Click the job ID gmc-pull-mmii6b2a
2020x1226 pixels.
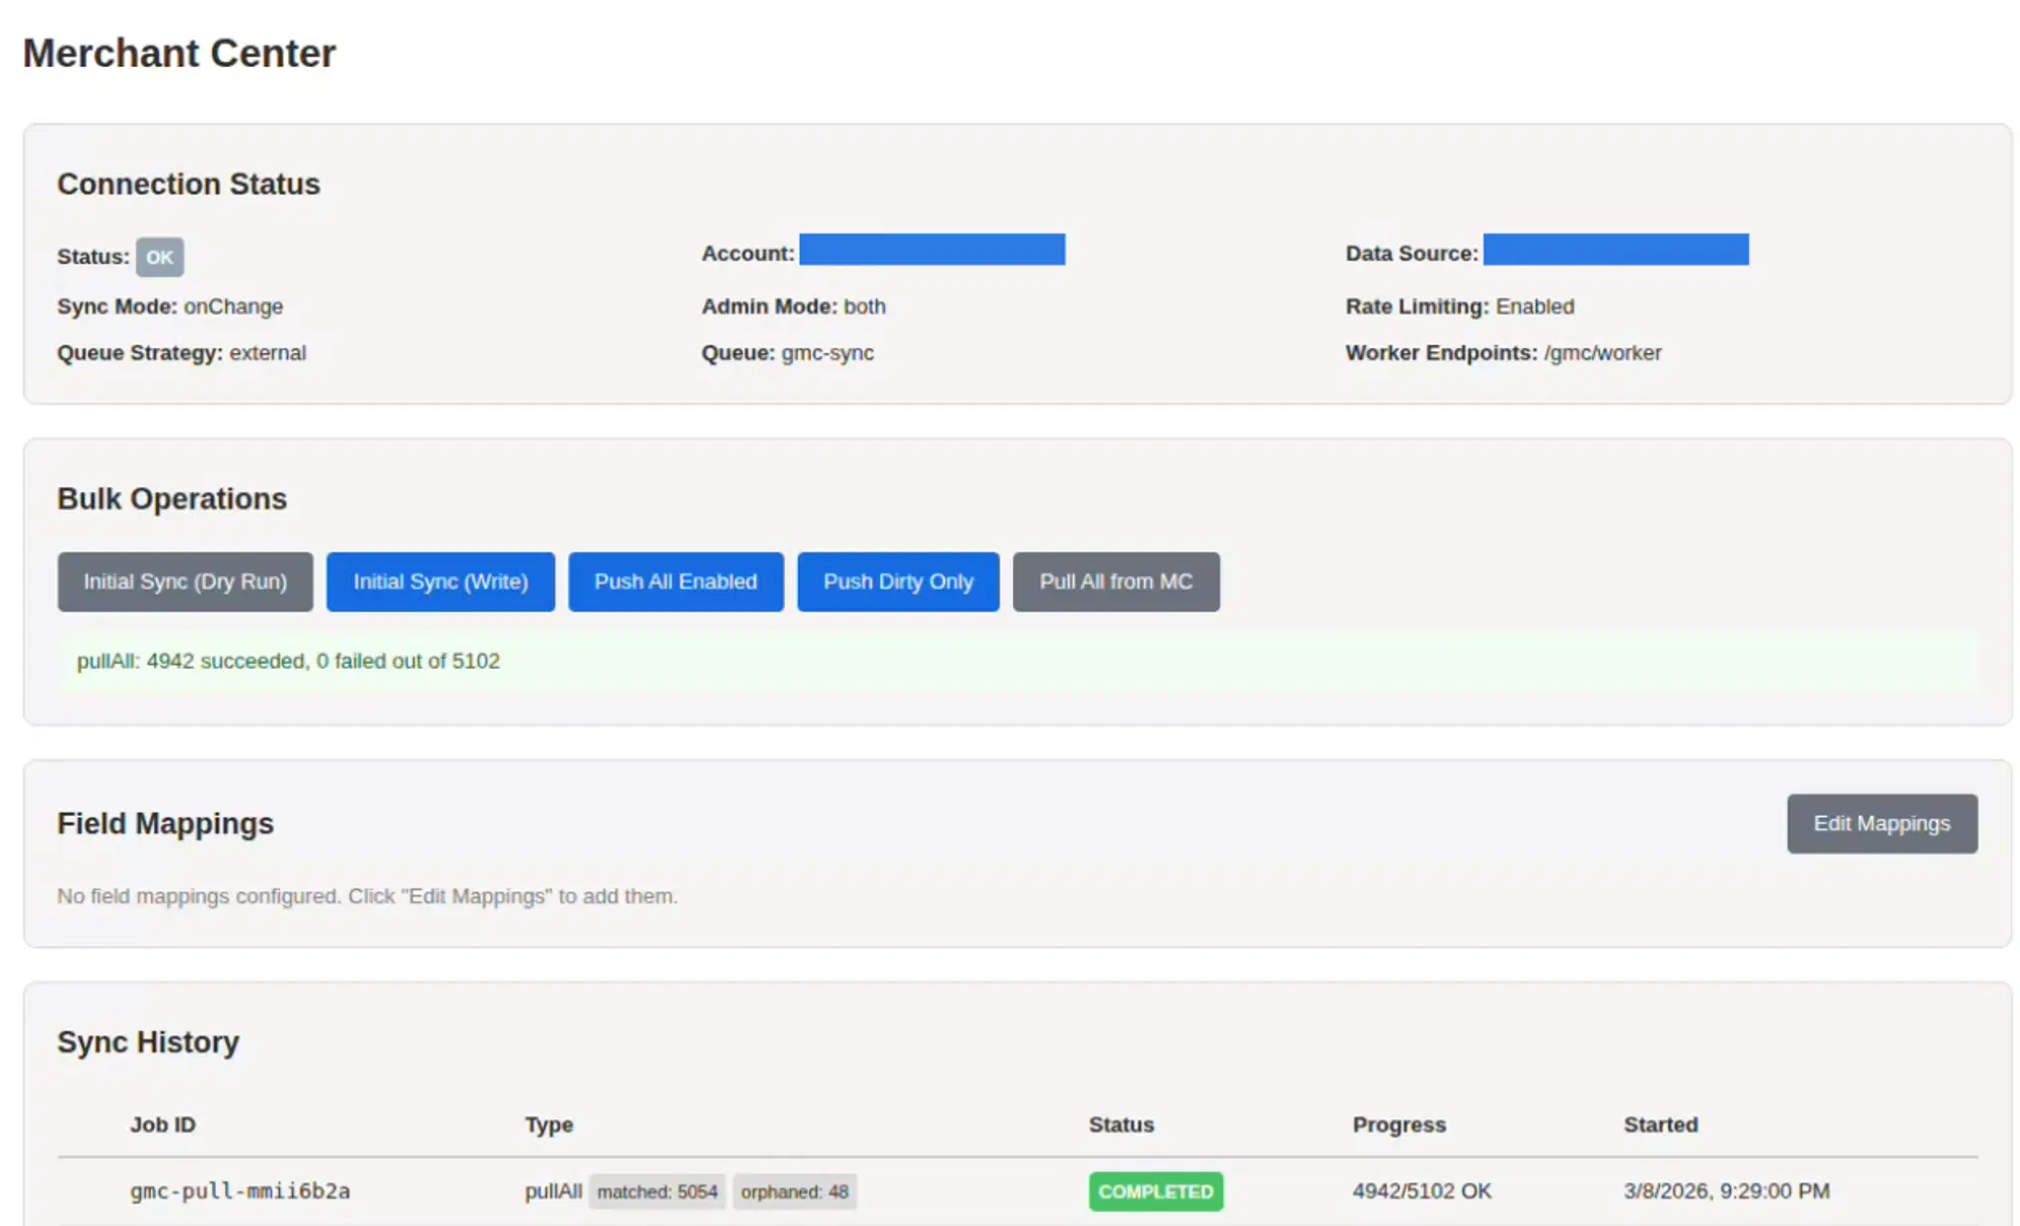pos(241,1190)
